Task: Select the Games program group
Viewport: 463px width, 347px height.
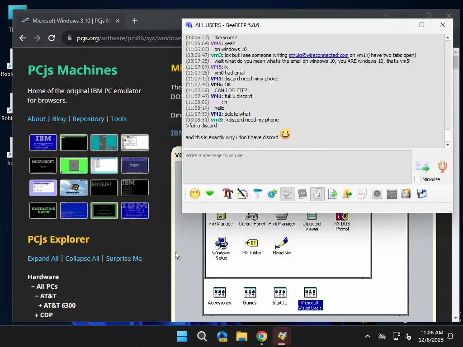Action: (x=250, y=296)
